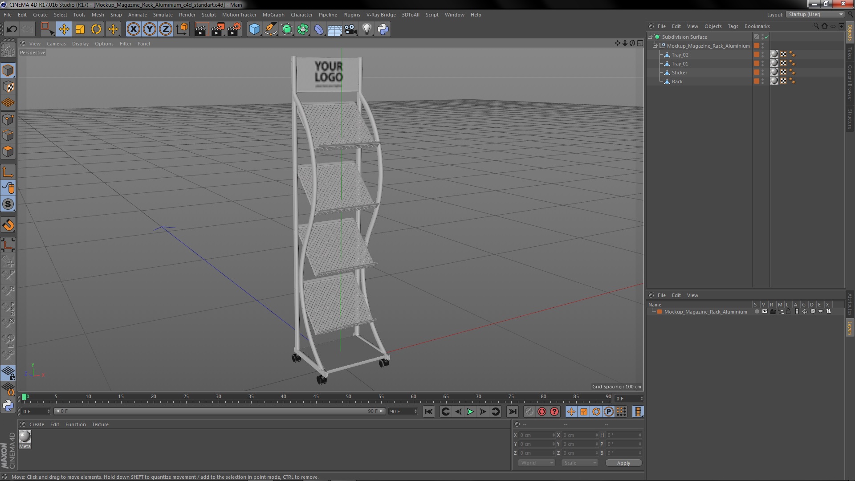Open the Content Browser side tab
Viewport: 855px width, 481px height.
(x=850, y=83)
